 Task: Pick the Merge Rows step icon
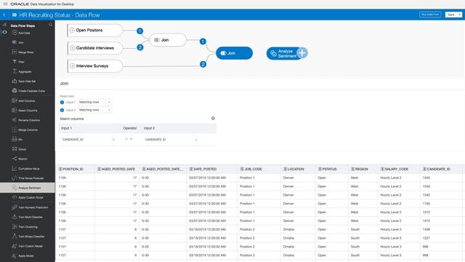point(15,52)
